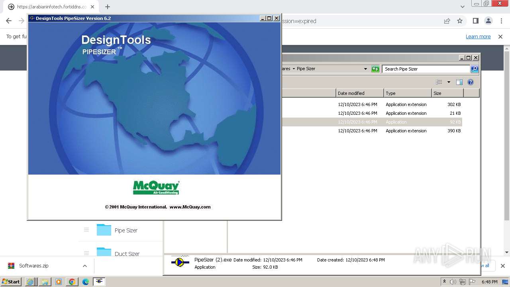This screenshot has width=510, height=287.
Task: Bookmark this page with star icon
Action: pyautogui.click(x=460, y=21)
